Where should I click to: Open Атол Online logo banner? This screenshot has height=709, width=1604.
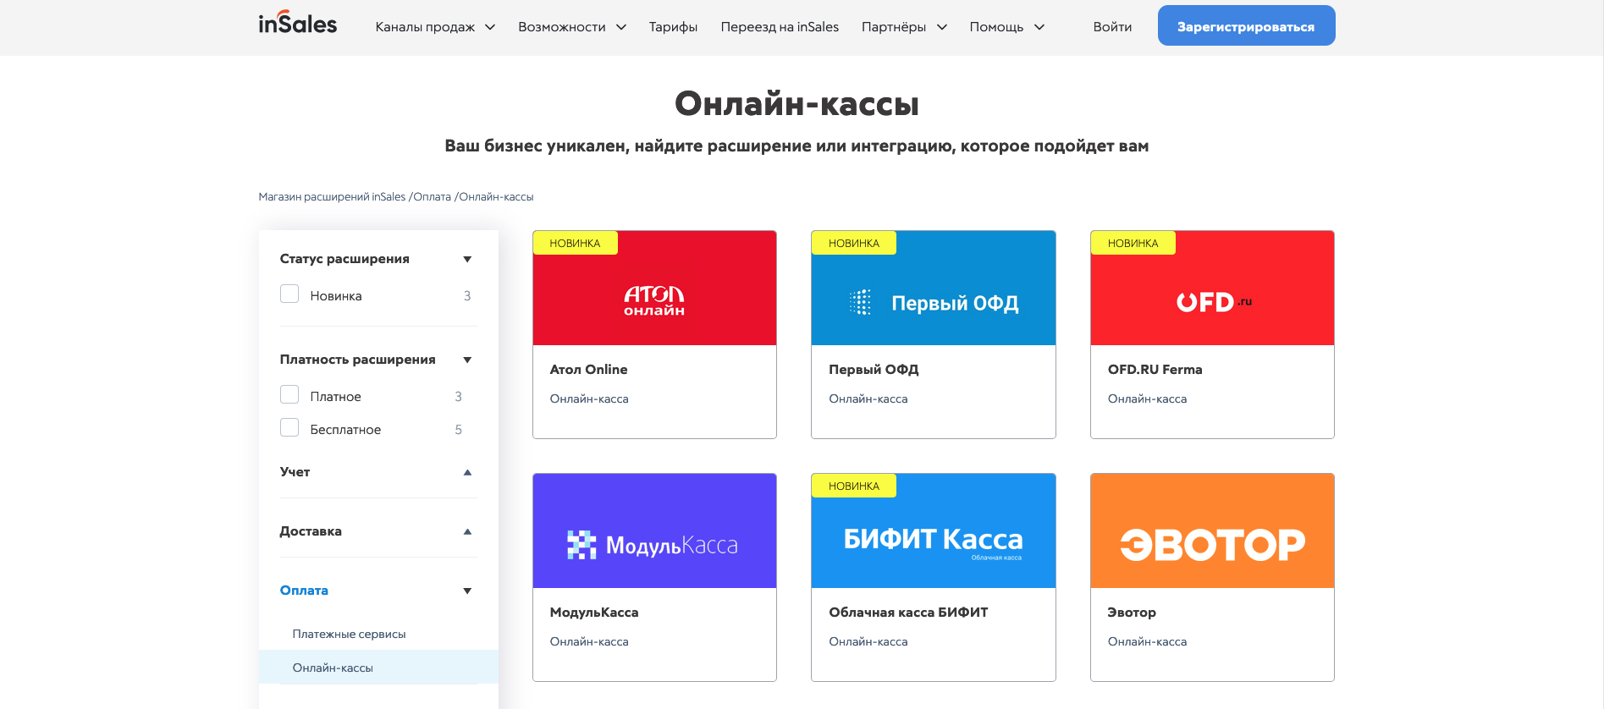pyautogui.click(x=654, y=289)
